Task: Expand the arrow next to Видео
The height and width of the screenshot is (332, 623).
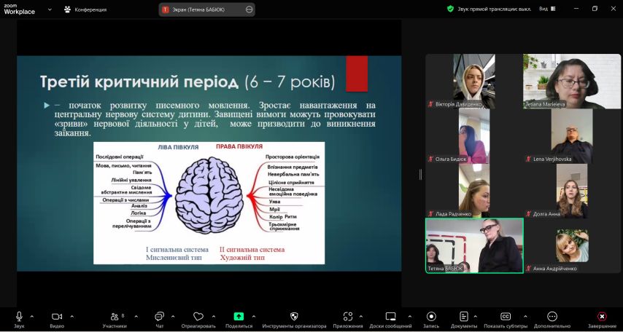Action: coord(71,316)
